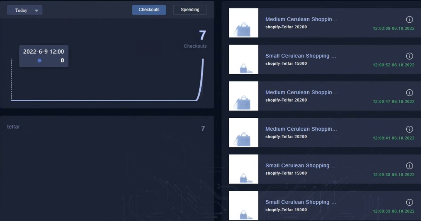Open info for the 12:02:09 checkout
Viewport: 421px width, 221px height.
(x=409, y=19)
